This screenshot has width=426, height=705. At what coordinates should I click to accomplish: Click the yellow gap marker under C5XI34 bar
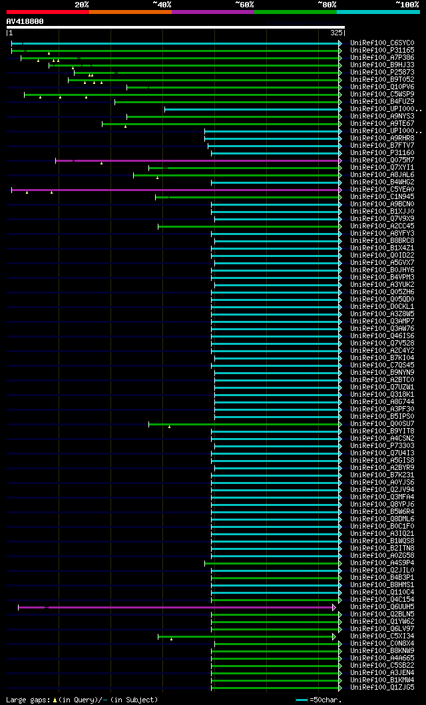point(171,639)
